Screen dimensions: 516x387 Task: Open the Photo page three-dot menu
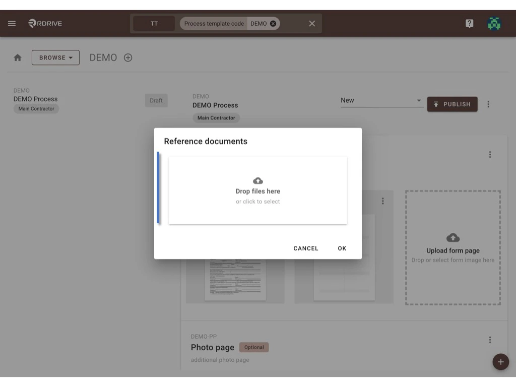click(489, 340)
